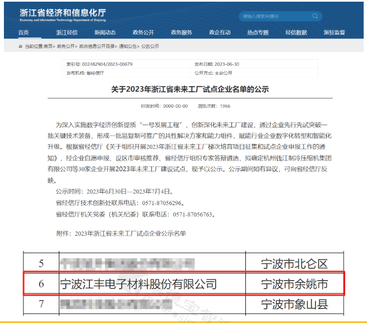This screenshot has height=323, width=367.
Task: Open the 热点专题 navigation menu
Action: (258, 32)
